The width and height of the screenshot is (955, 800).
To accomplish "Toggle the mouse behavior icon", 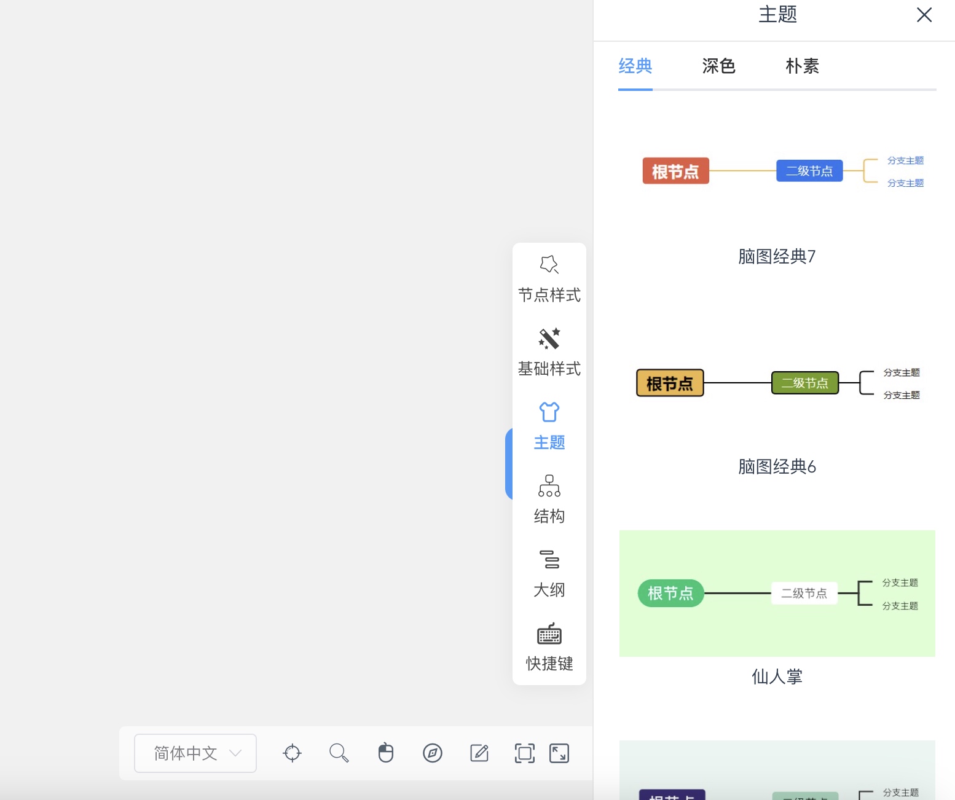I will click(385, 753).
